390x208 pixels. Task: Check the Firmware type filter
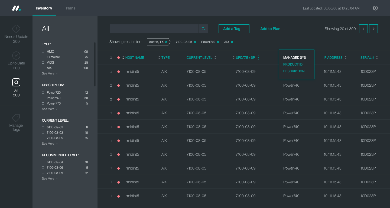point(43,57)
